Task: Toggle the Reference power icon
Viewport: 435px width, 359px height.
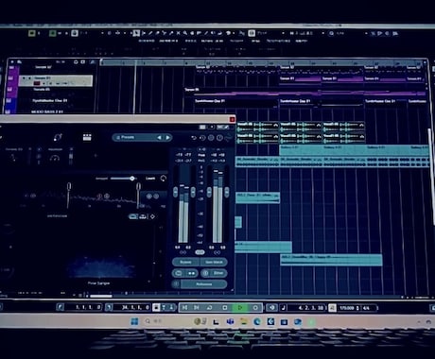Action: point(177,284)
